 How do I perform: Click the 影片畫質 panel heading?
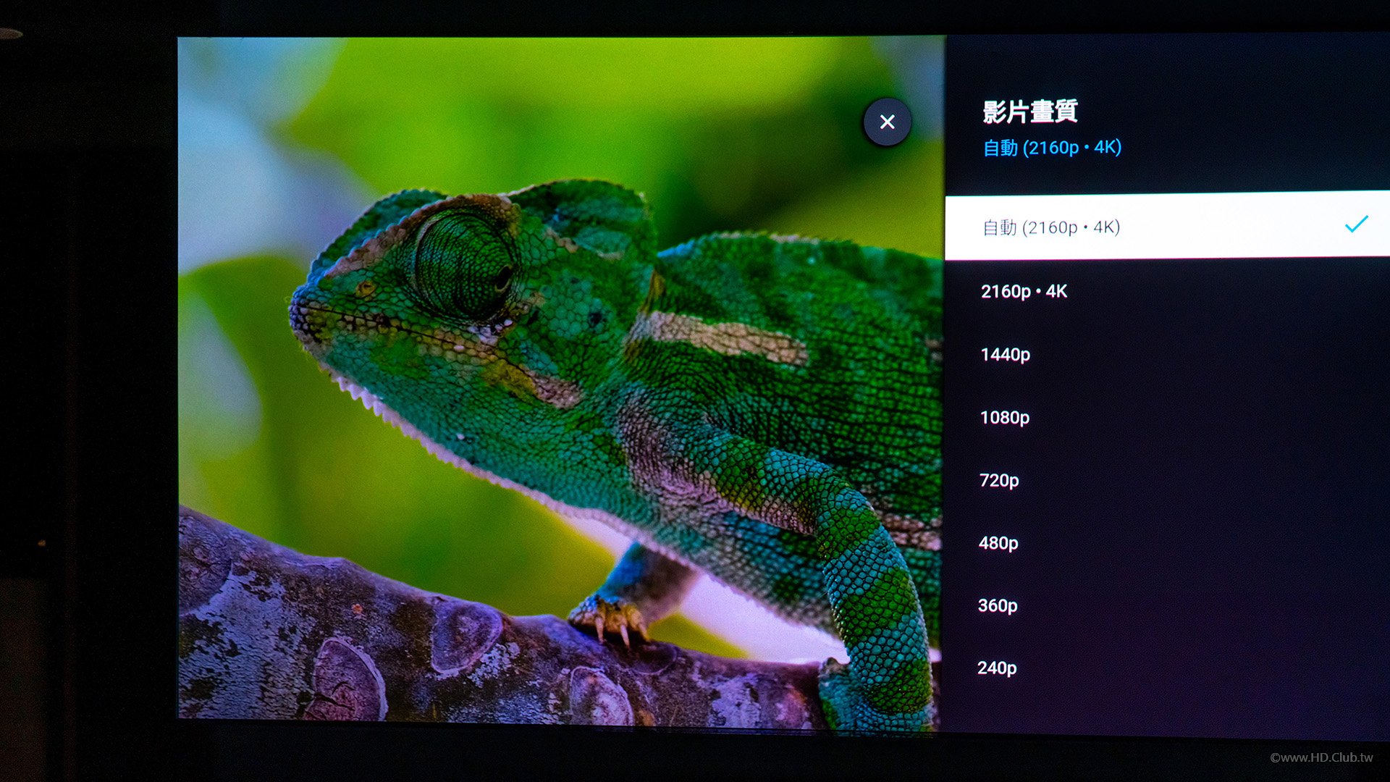point(1030,112)
